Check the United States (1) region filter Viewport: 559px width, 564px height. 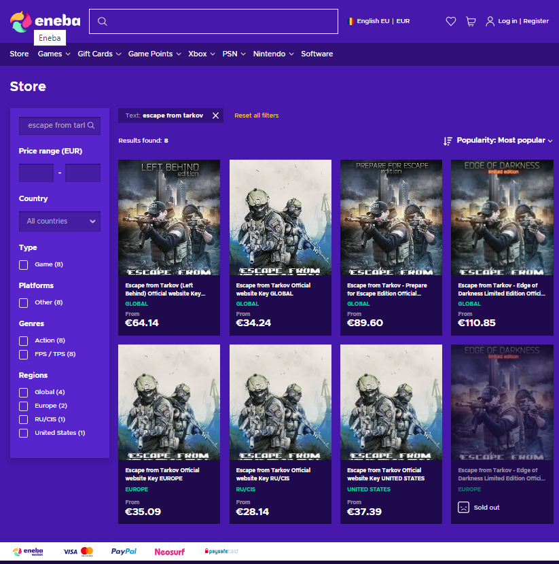(x=23, y=433)
